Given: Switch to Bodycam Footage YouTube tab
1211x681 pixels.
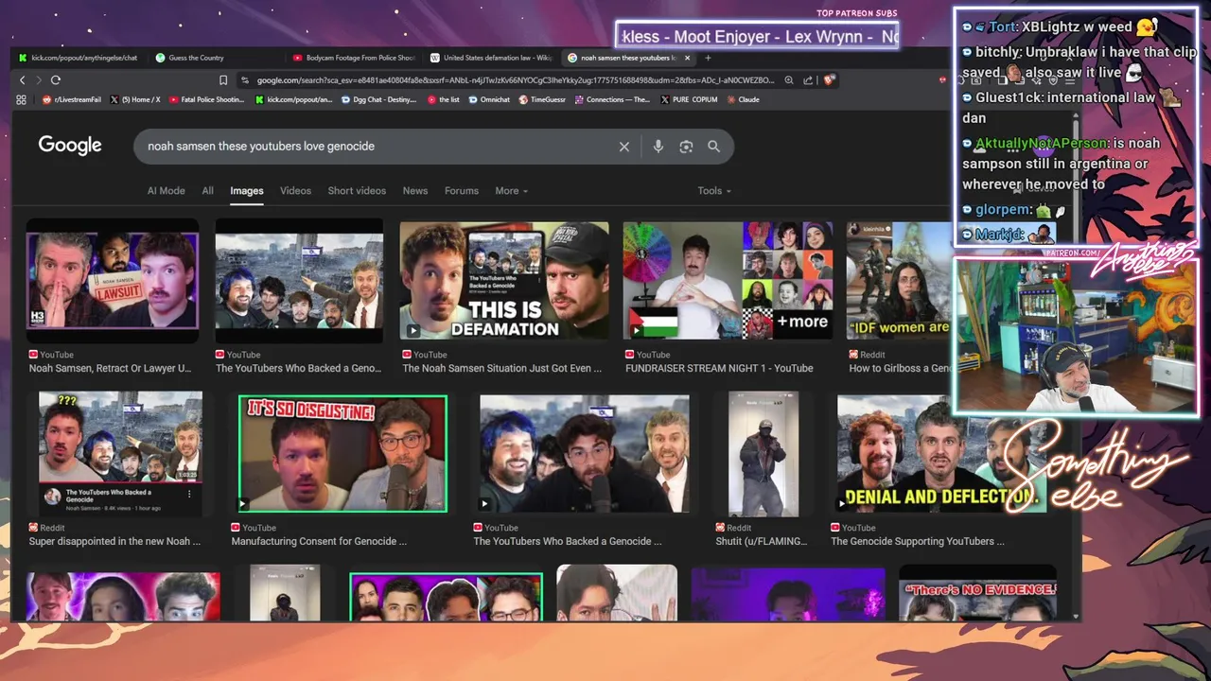Looking at the screenshot, I should [x=355, y=58].
